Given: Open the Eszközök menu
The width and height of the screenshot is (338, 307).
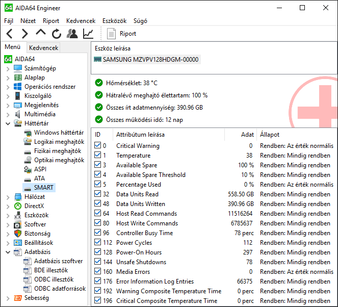Looking at the screenshot, I should pos(114,21).
